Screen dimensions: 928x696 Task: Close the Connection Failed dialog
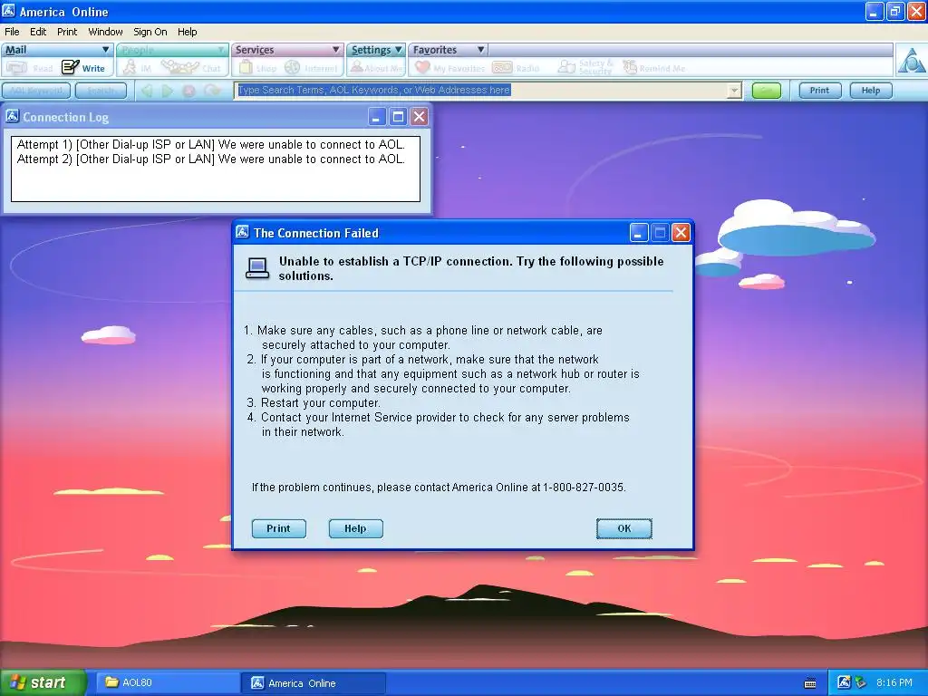click(681, 233)
